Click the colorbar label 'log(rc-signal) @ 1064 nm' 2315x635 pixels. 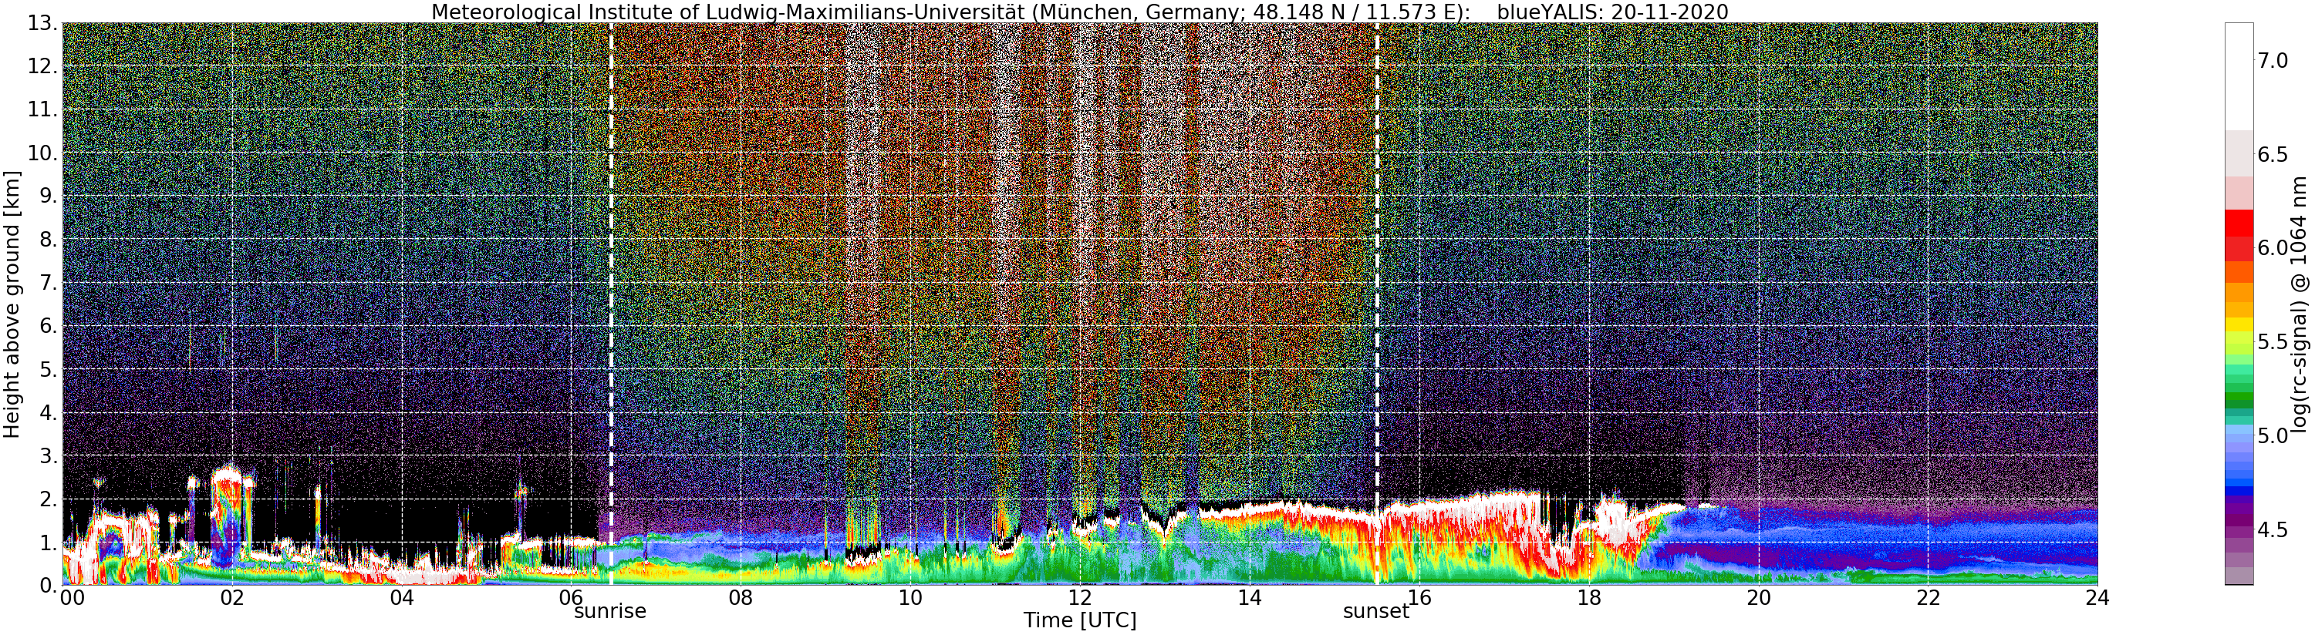2299,304
